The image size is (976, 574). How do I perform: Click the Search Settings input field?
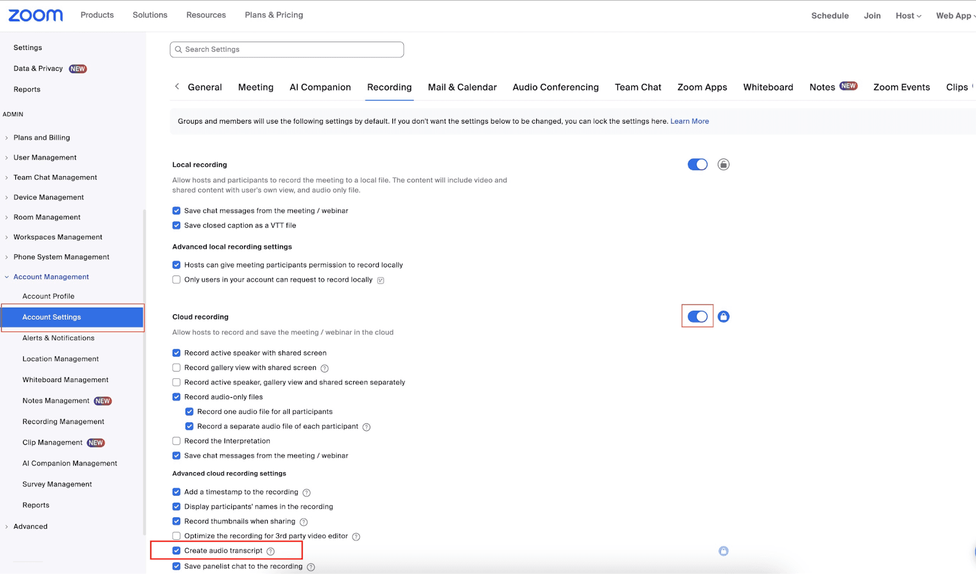(x=287, y=49)
